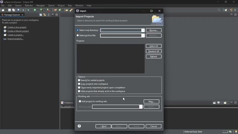238x134 pixels.
Task: Click the Display Selected Console icon
Action: [x=218, y=103]
